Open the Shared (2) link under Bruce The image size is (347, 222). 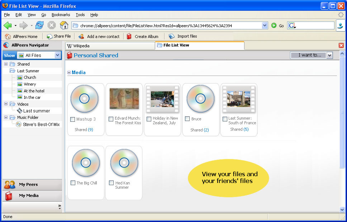199,130
